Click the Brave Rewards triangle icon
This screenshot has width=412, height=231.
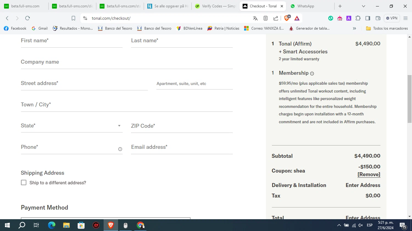297,18
